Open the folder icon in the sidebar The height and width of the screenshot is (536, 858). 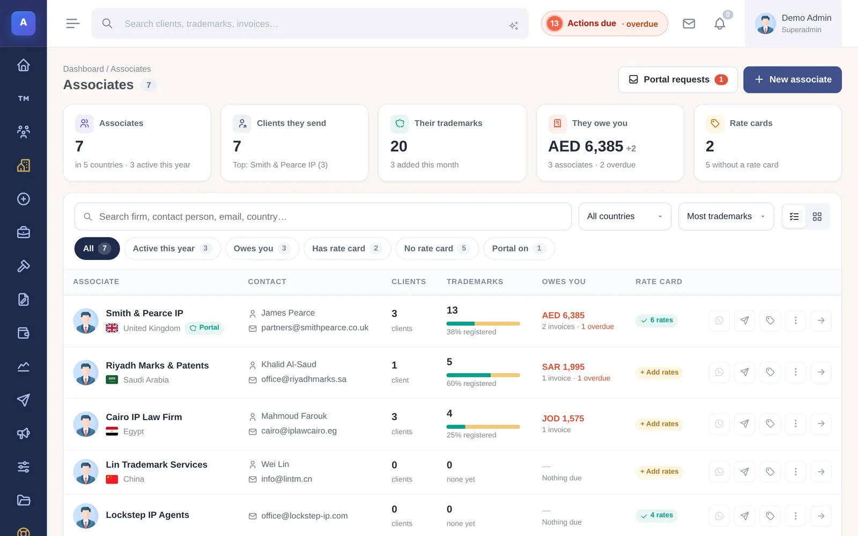pyautogui.click(x=23, y=501)
